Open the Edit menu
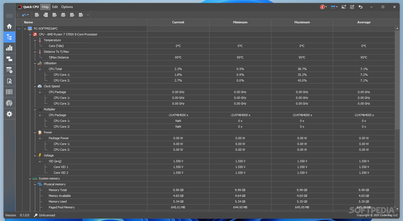Viewport: 403px width, 221px height. tap(55, 7)
